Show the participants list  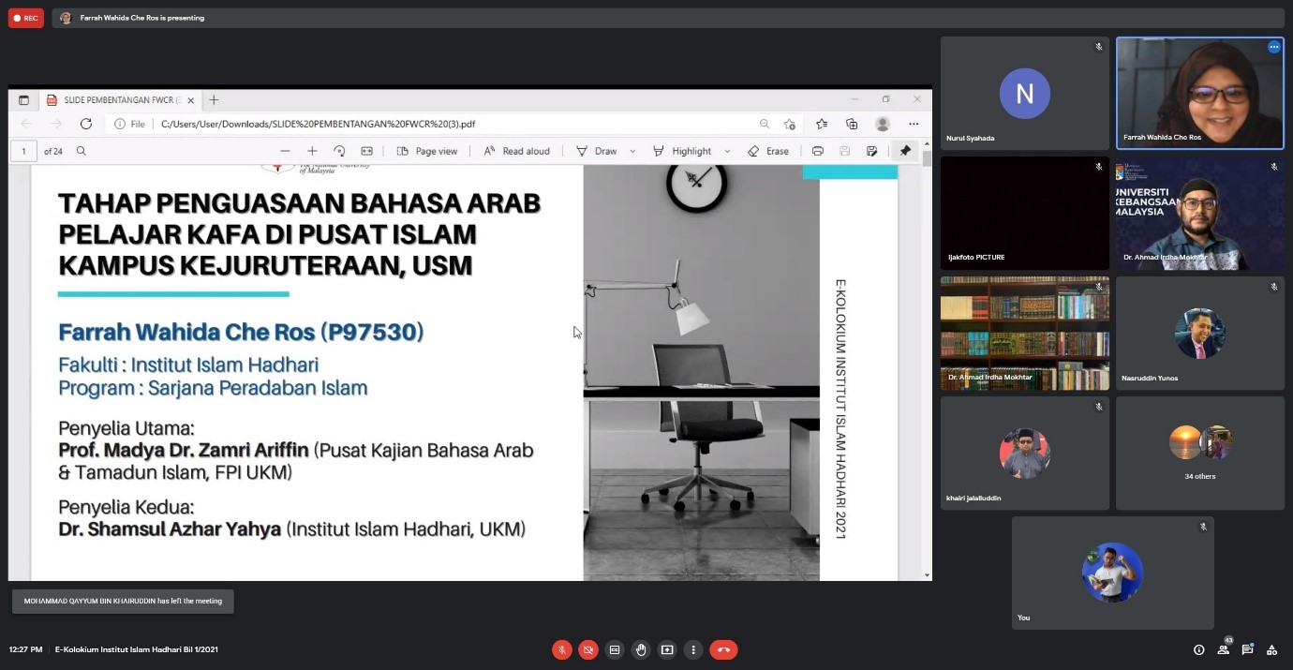point(1223,649)
